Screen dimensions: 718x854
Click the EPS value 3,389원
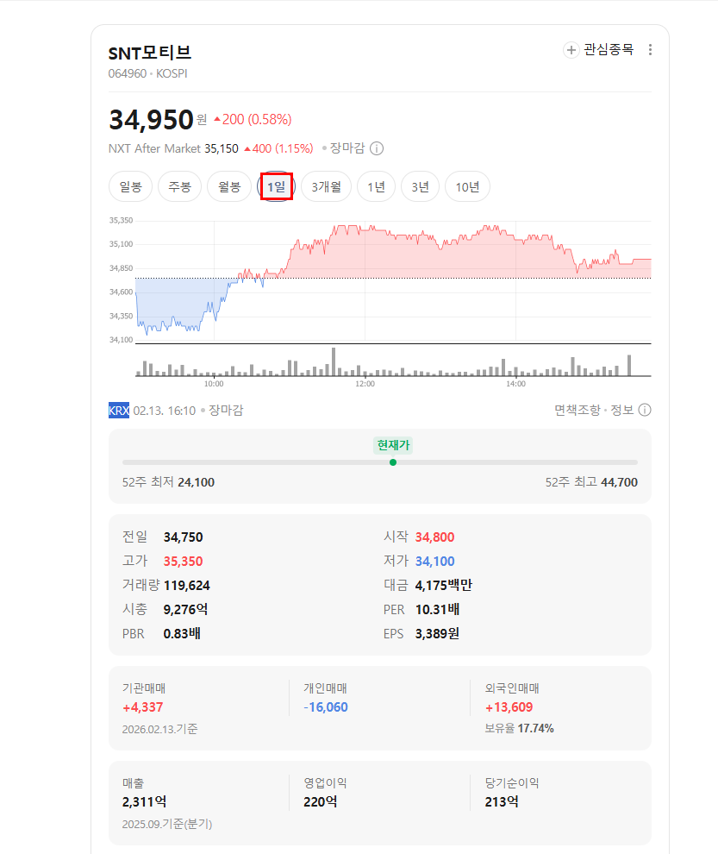[437, 634]
